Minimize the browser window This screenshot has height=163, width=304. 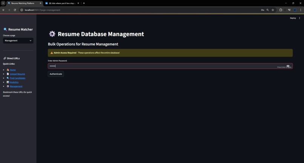[286, 3]
